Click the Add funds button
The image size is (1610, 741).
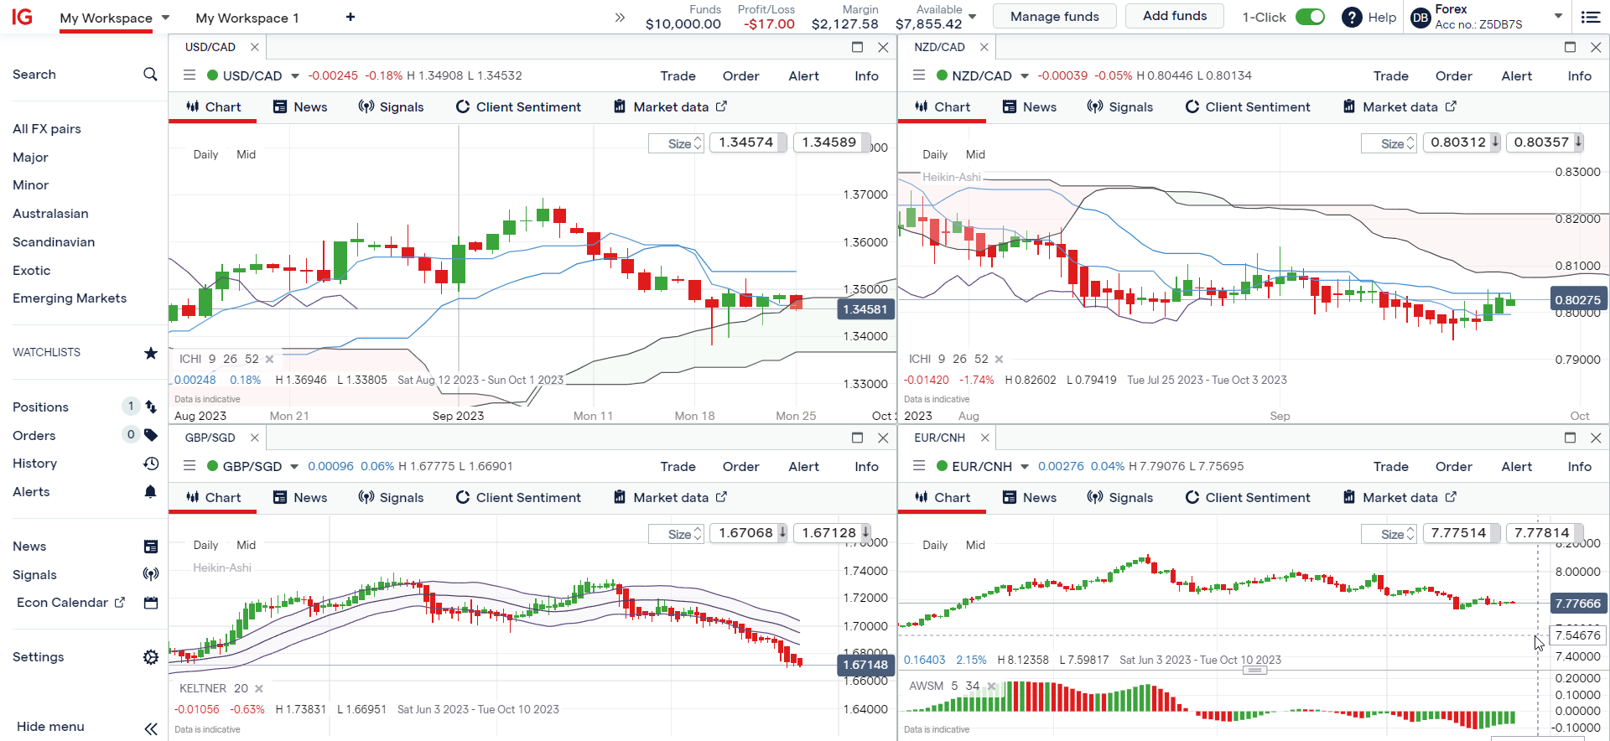pos(1174,16)
